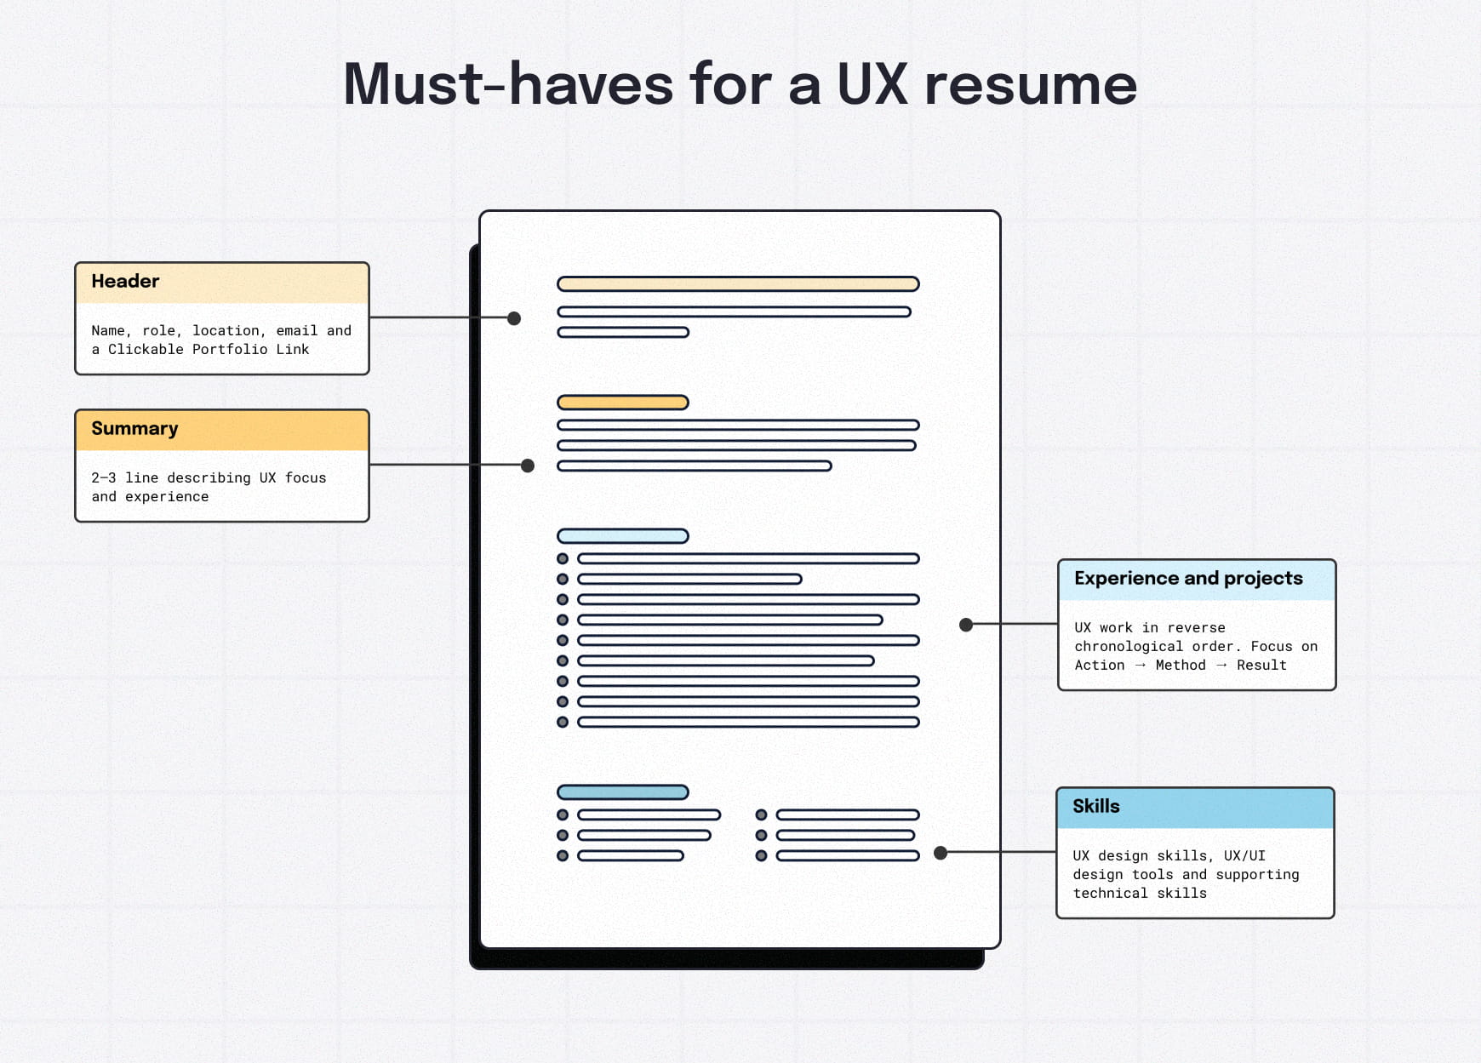Expand the Experience and projects callout

tap(1196, 626)
